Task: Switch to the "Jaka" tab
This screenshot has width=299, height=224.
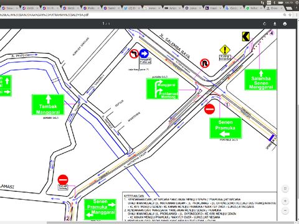Action: pyautogui.click(x=193, y=8)
